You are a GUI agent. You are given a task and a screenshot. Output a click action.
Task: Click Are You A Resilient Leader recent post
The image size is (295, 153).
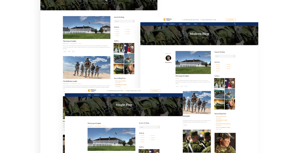(223, 127)
